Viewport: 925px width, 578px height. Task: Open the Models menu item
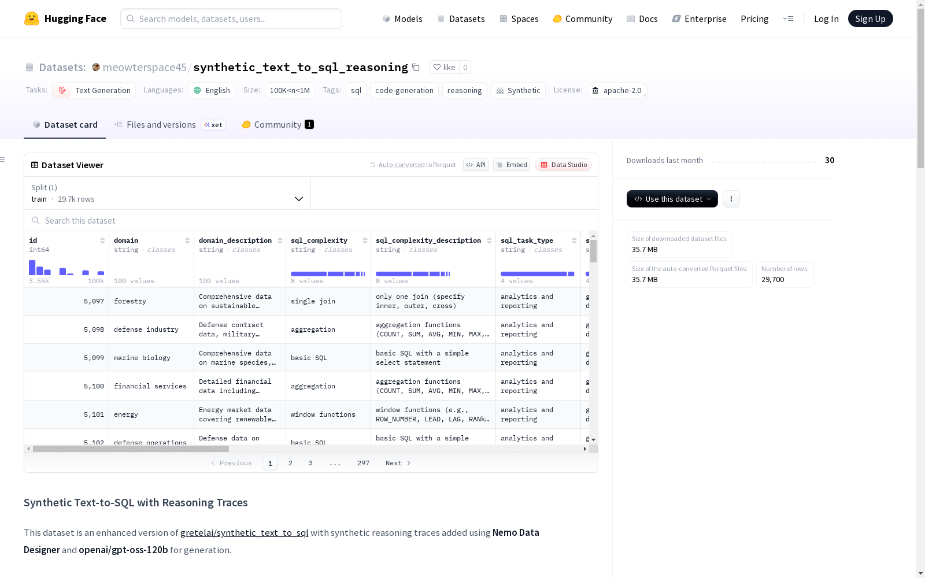tap(402, 18)
